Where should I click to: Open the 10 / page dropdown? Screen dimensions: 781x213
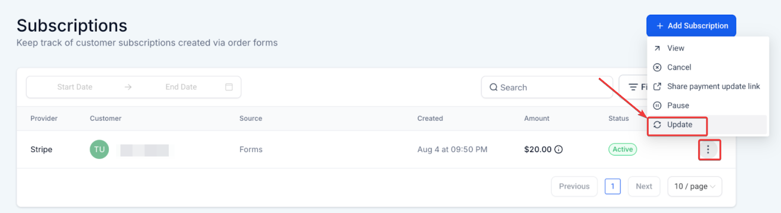695,187
